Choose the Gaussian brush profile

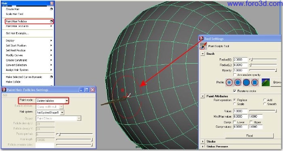click(x=229, y=82)
